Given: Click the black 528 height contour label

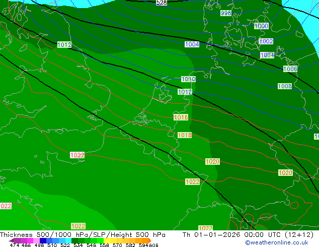Looking at the screenshot, I should click(x=162, y=3).
